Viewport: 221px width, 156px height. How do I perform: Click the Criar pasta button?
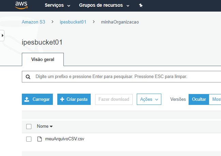(74, 99)
